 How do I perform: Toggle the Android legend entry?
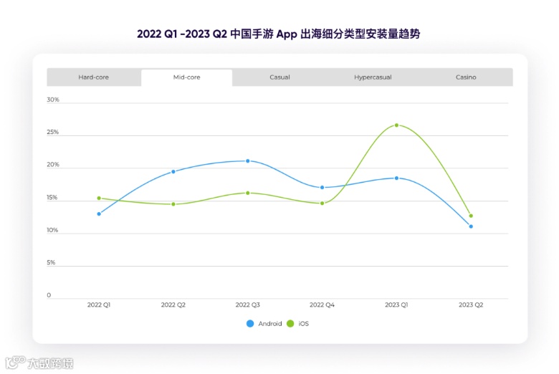coord(264,323)
